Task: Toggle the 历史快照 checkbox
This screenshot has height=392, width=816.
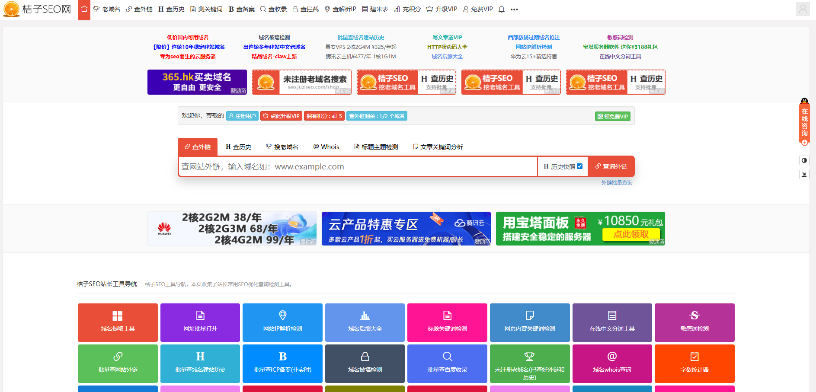Action: coord(580,166)
